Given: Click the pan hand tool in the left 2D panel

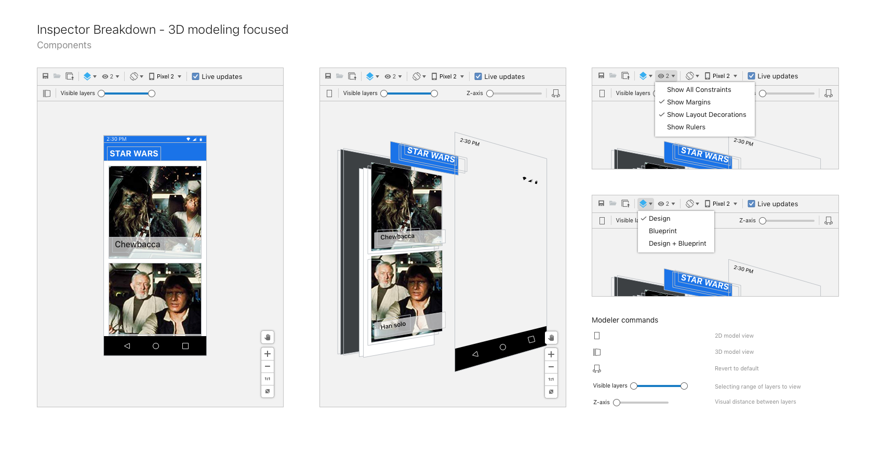Looking at the screenshot, I should tap(268, 337).
